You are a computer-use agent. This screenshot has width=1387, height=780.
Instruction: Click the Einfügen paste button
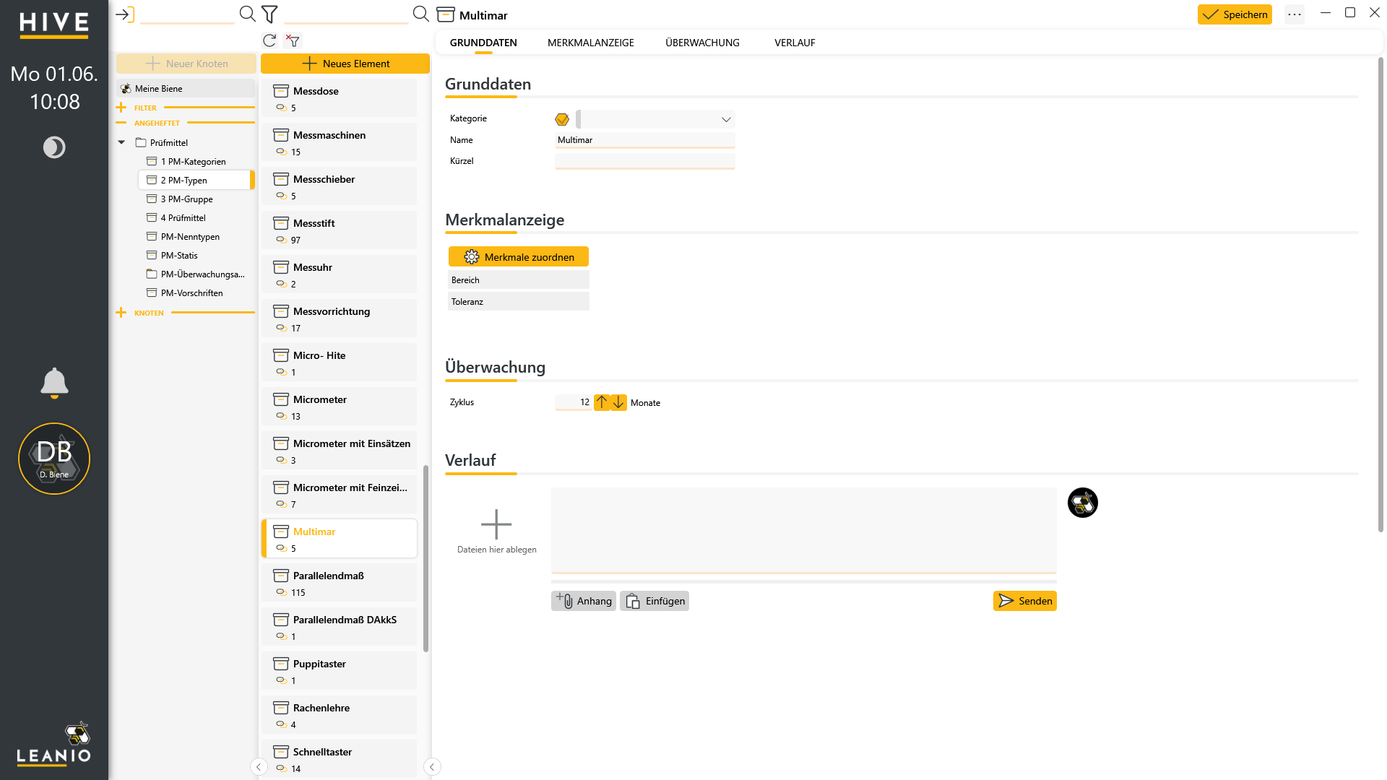point(654,601)
